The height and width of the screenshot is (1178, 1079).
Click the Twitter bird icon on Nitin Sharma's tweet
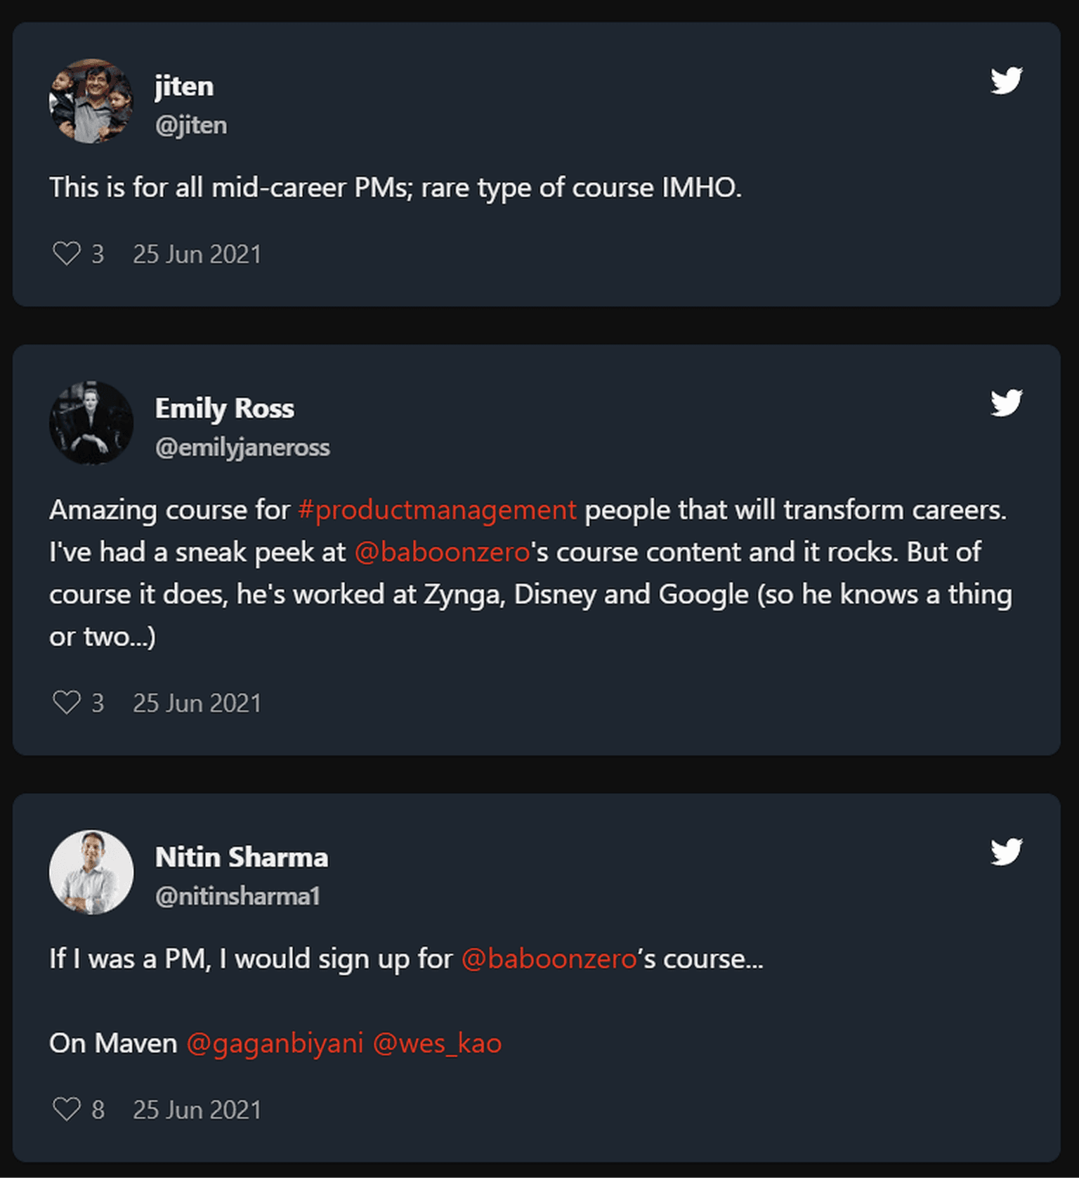tap(1006, 852)
